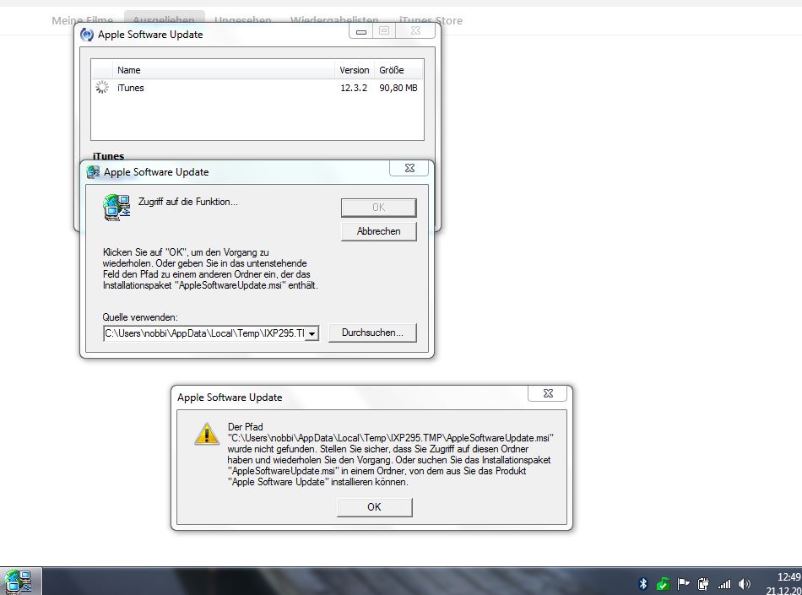This screenshot has height=595, width=802.
Task: Click the taskbar clock showing 12:49
Action: pyautogui.click(x=788, y=577)
